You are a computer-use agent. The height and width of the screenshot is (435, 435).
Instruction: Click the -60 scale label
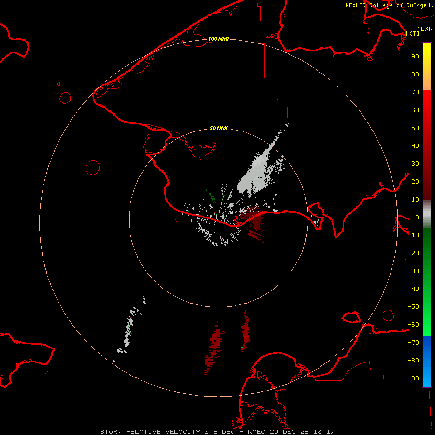[413, 325]
